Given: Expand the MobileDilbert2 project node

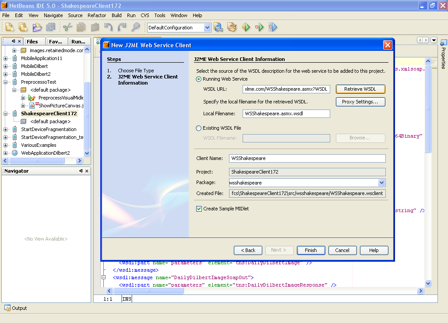Looking at the screenshot, I should click(5, 74).
